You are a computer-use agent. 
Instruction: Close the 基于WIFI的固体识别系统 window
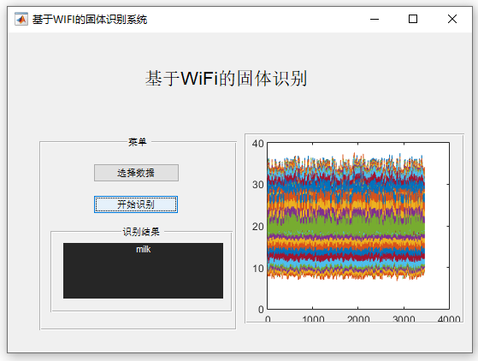coord(452,19)
